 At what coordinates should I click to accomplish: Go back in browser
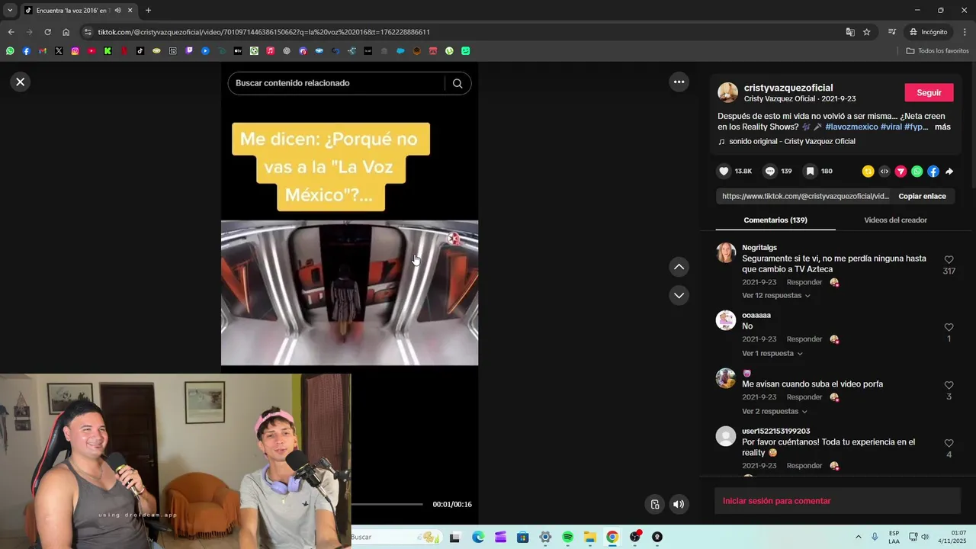[11, 32]
